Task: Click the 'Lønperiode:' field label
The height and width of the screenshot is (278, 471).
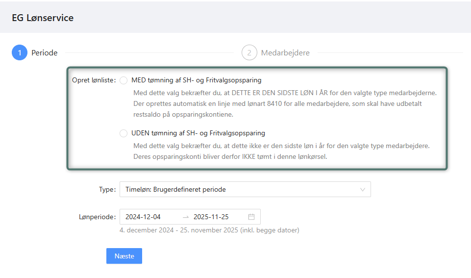Action: click(x=97, y=217)
